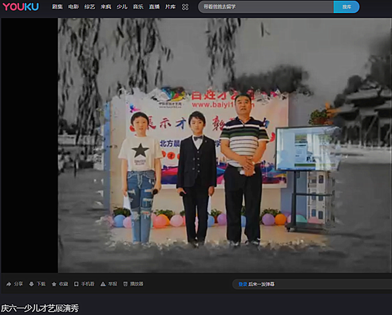Viewport: 392px width, 315px height.
Task: Go to the 综艺 (Variety) channel
Action: click(90, 7)
